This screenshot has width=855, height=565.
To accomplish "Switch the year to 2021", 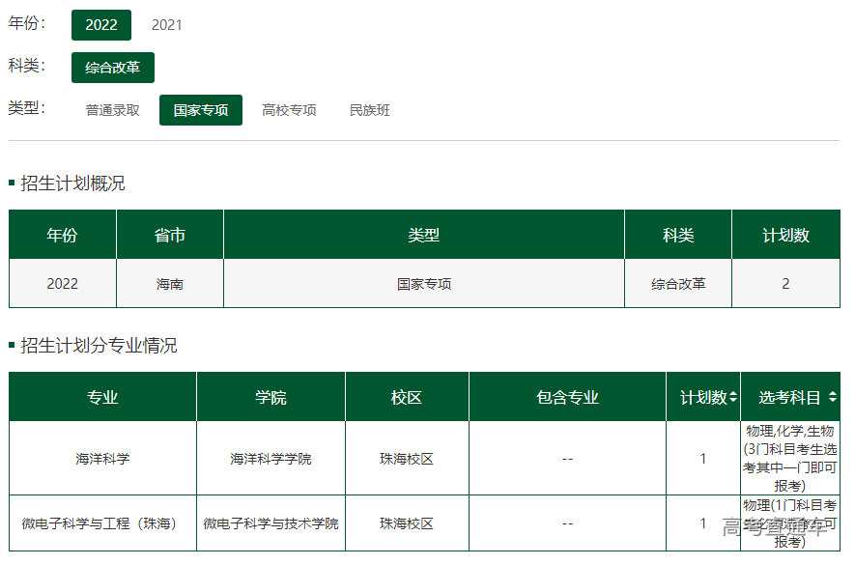I will point(166,25).
